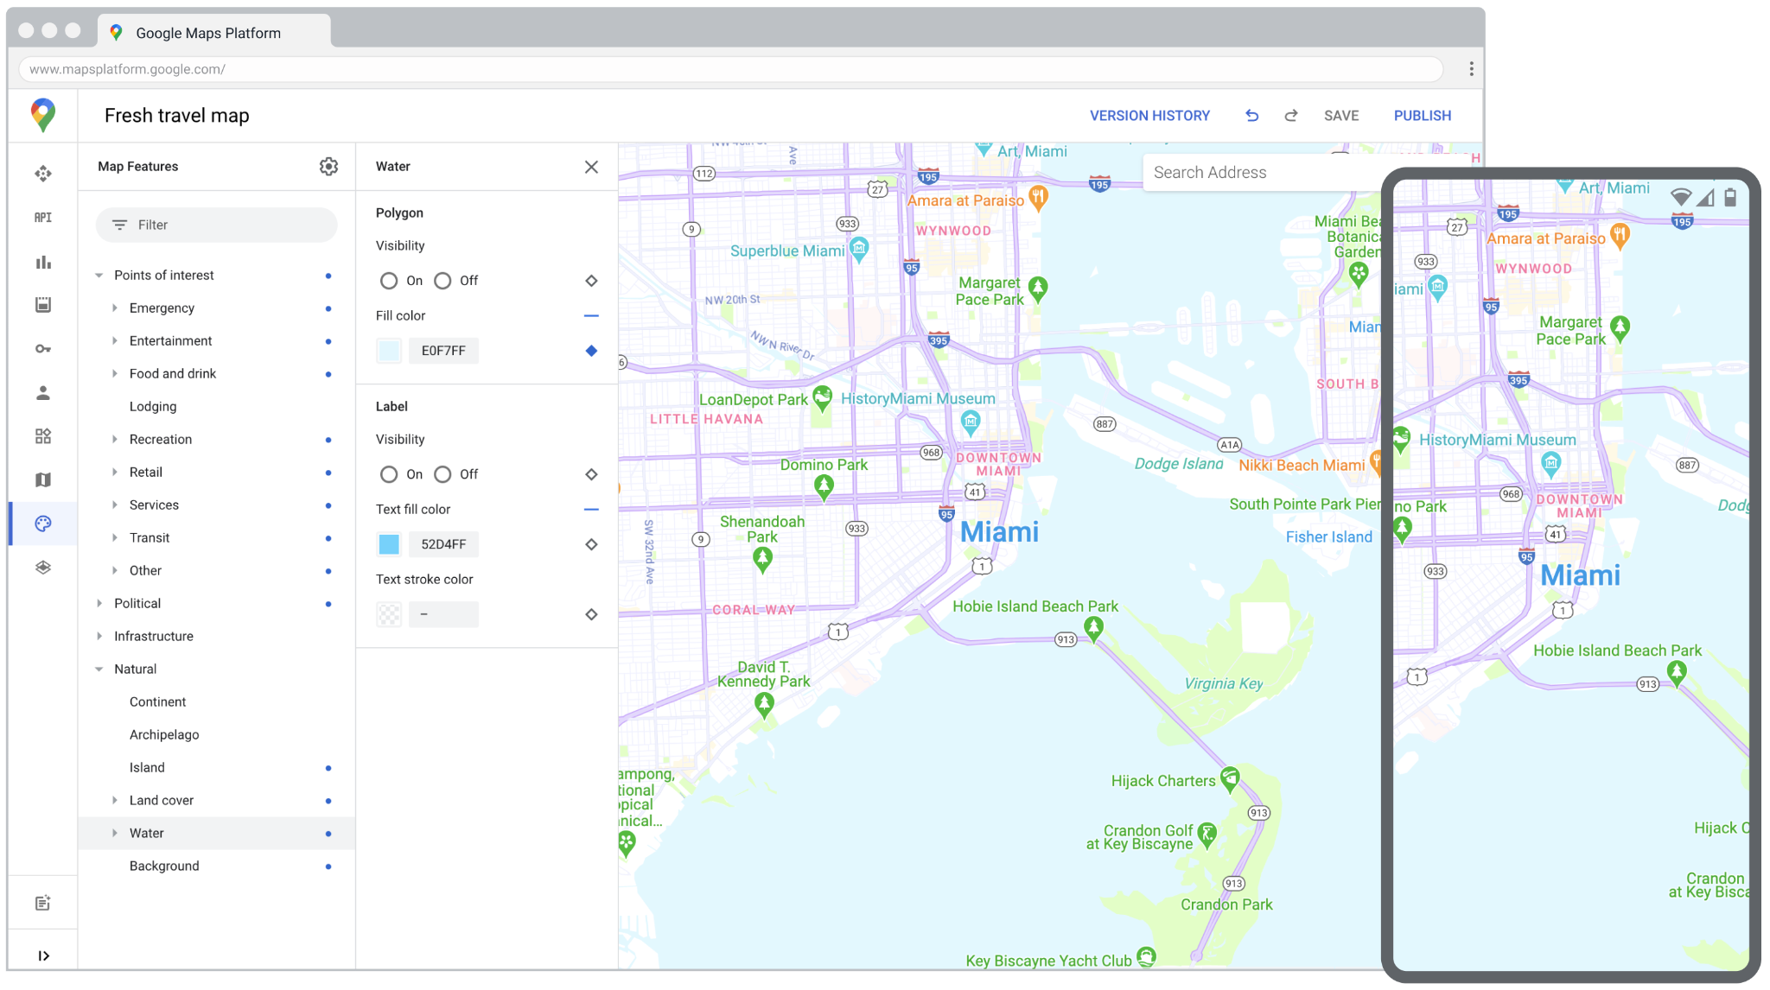1770x990 pixels.
Task: Click the Map Features filter icon
Action: (x=119, y=225)
